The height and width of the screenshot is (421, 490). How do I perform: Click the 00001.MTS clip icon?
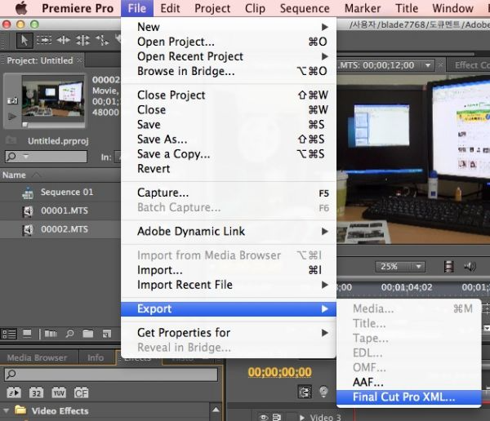tap(28, 211)
